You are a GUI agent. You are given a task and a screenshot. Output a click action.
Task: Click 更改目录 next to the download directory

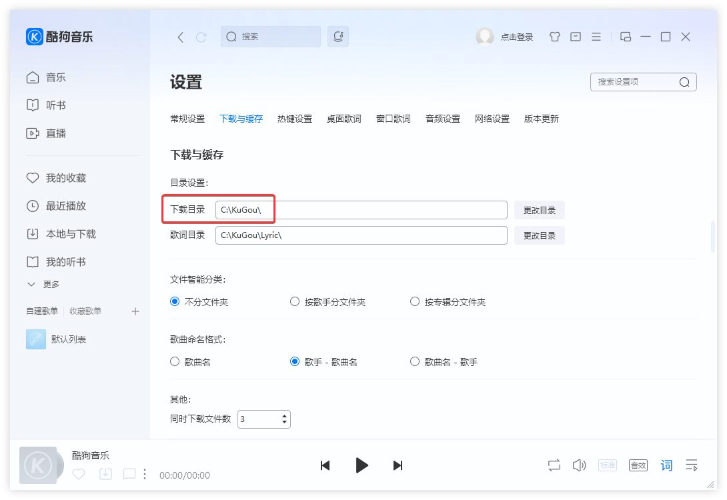point(539,209)
